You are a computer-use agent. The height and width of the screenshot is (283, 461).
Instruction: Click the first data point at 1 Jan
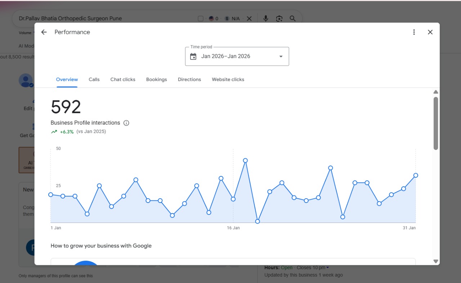click(x=51, y=195)
